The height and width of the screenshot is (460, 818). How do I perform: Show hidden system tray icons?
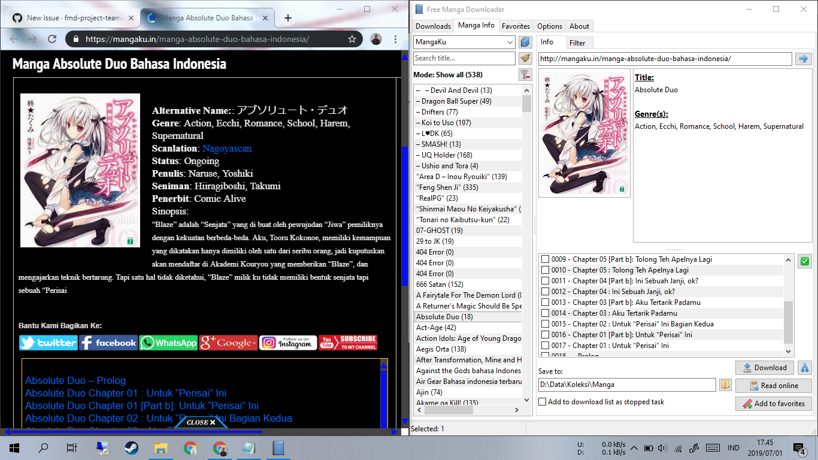(x=634, y=448)
